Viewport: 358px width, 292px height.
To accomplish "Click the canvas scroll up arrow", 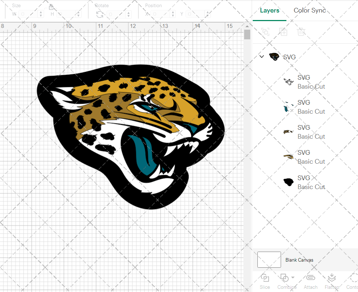I will (x=247, y=26).
